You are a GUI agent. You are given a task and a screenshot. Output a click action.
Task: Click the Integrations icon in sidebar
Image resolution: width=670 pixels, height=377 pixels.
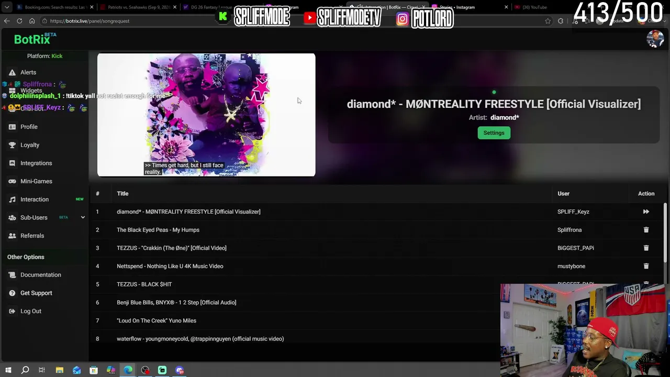pos(12,163)
